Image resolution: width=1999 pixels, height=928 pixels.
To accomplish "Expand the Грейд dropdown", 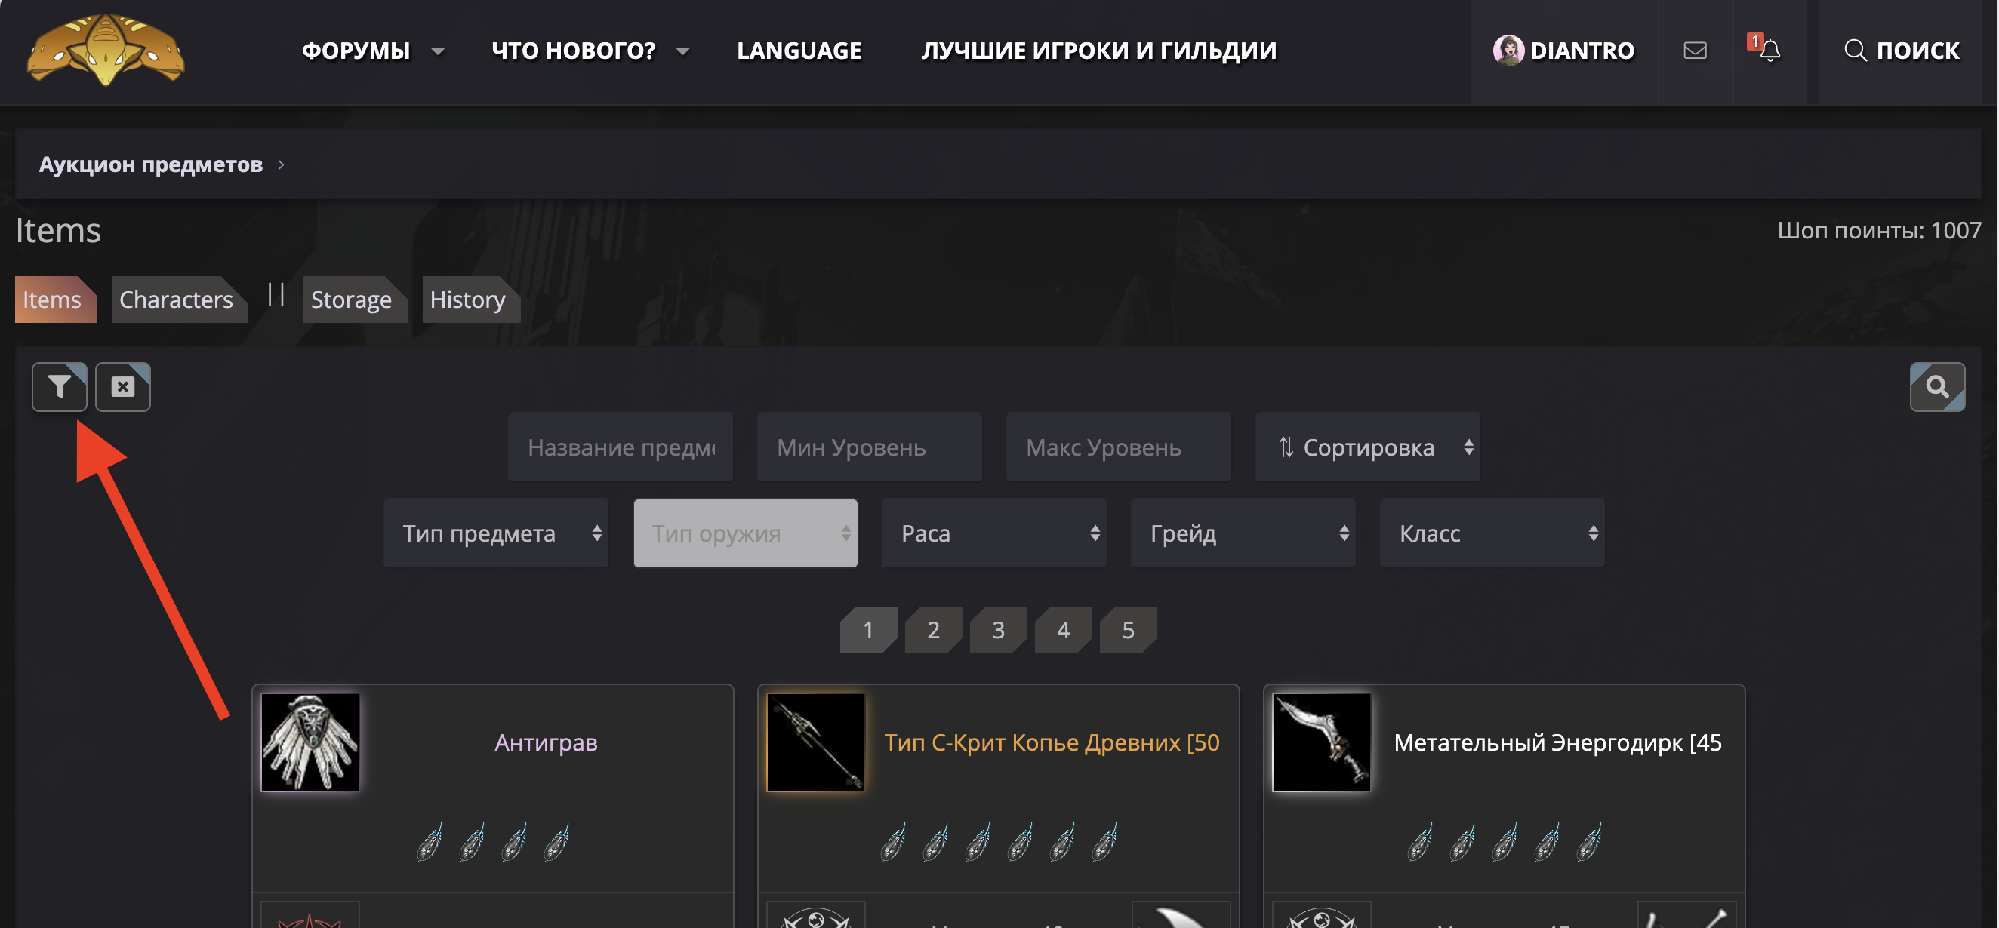I will tap(1243, 533).
